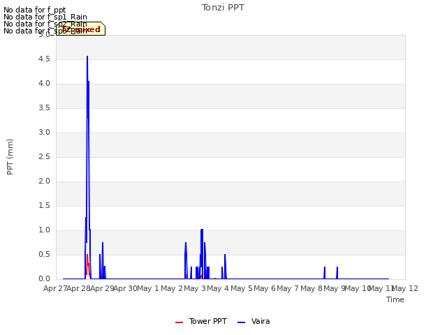Click the red Tower PPT peak on Apr 28
447x335 pixels.
87,255
